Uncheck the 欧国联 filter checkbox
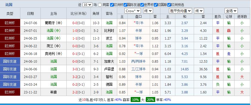This screenshot has height=105, width=251. [155, 5]
